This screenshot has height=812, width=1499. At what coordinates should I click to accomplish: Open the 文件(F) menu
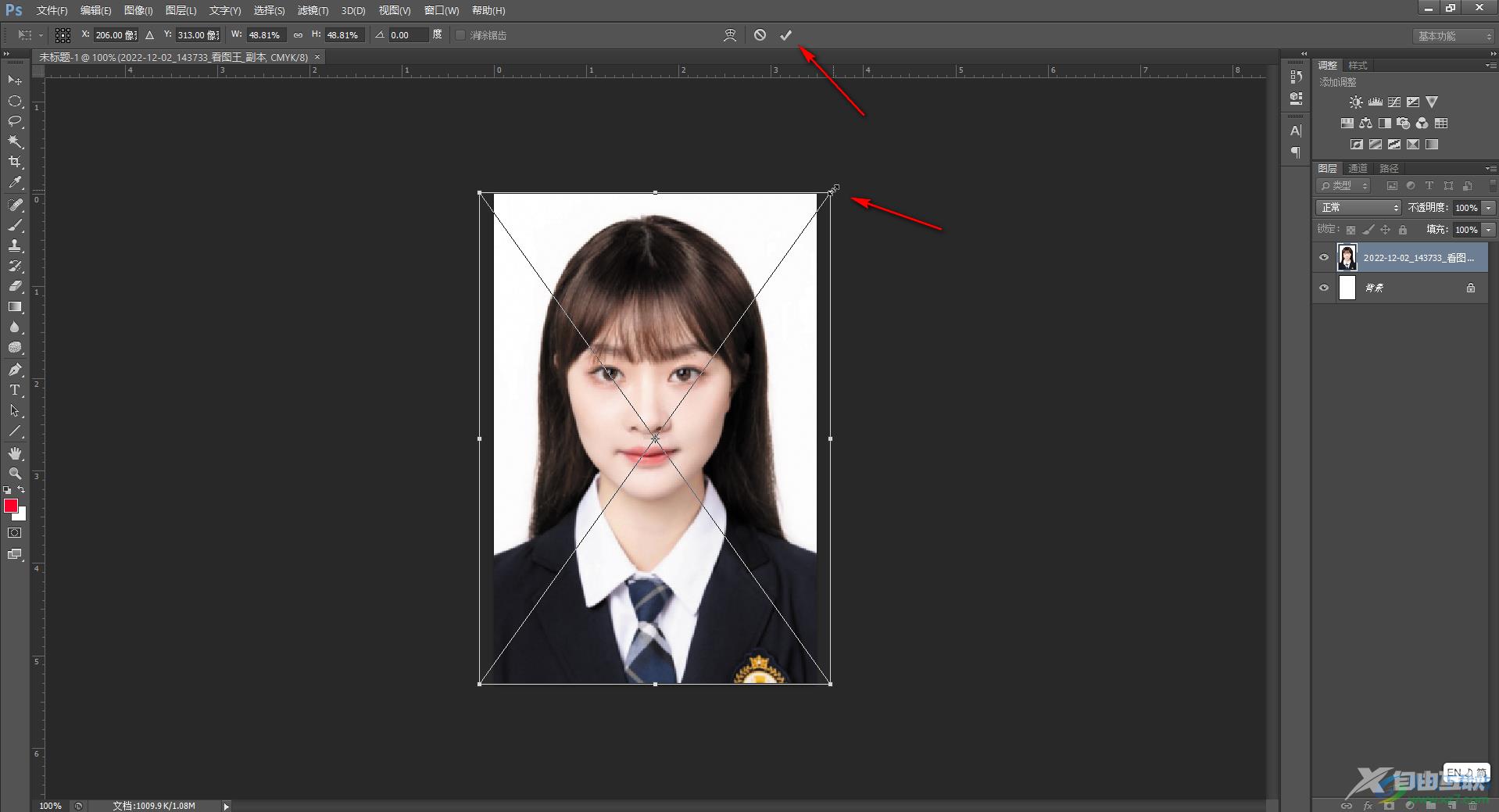pos(52,10)
